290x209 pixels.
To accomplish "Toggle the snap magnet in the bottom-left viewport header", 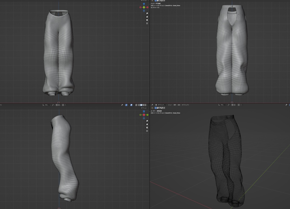I will pyautogui.click(x=57, y=105).
